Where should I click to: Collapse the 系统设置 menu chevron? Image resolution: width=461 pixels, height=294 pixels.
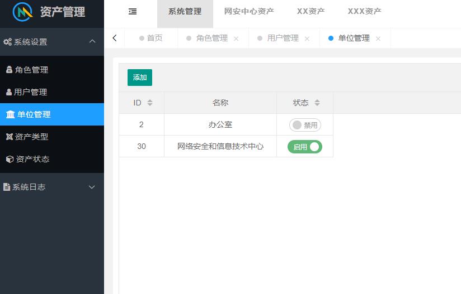click(x=92, y=41)
